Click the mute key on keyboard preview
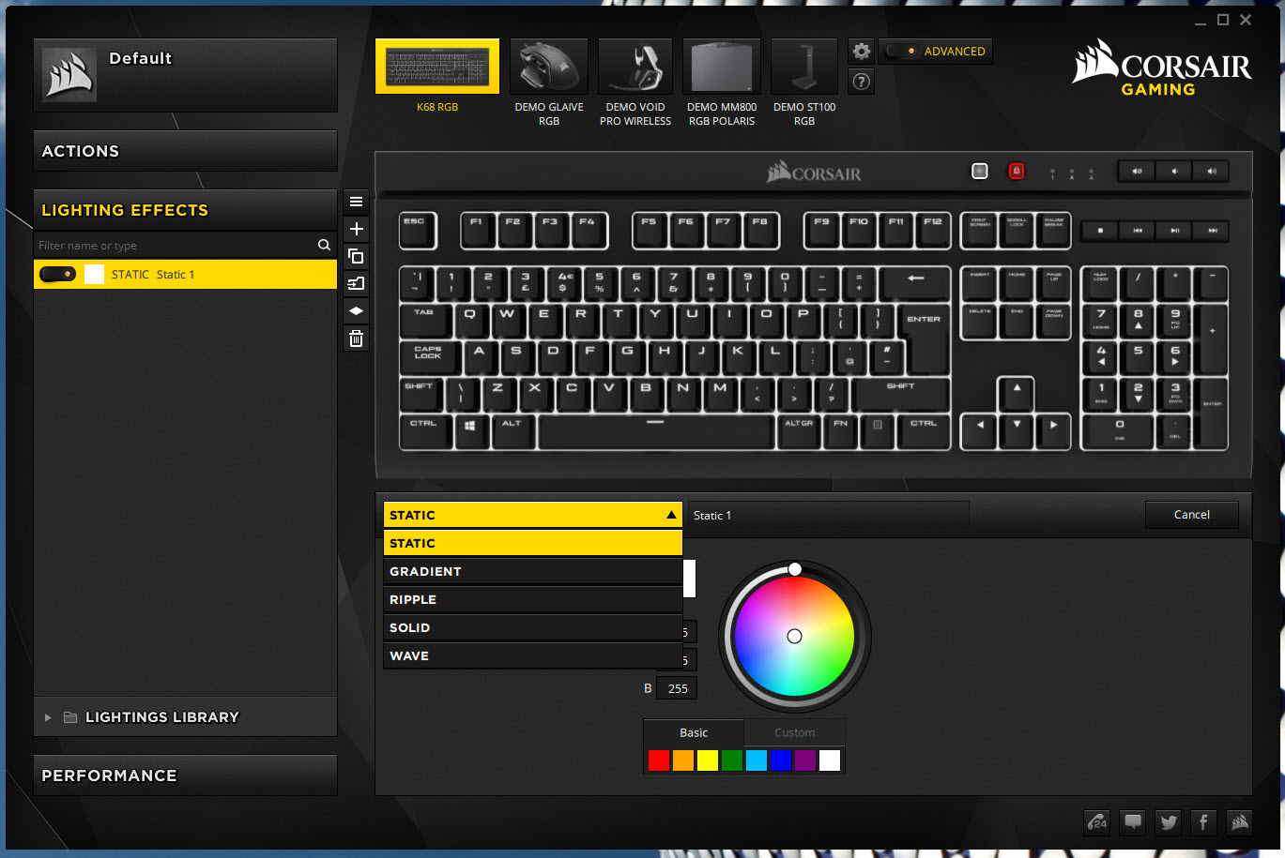 point(1137,171)
